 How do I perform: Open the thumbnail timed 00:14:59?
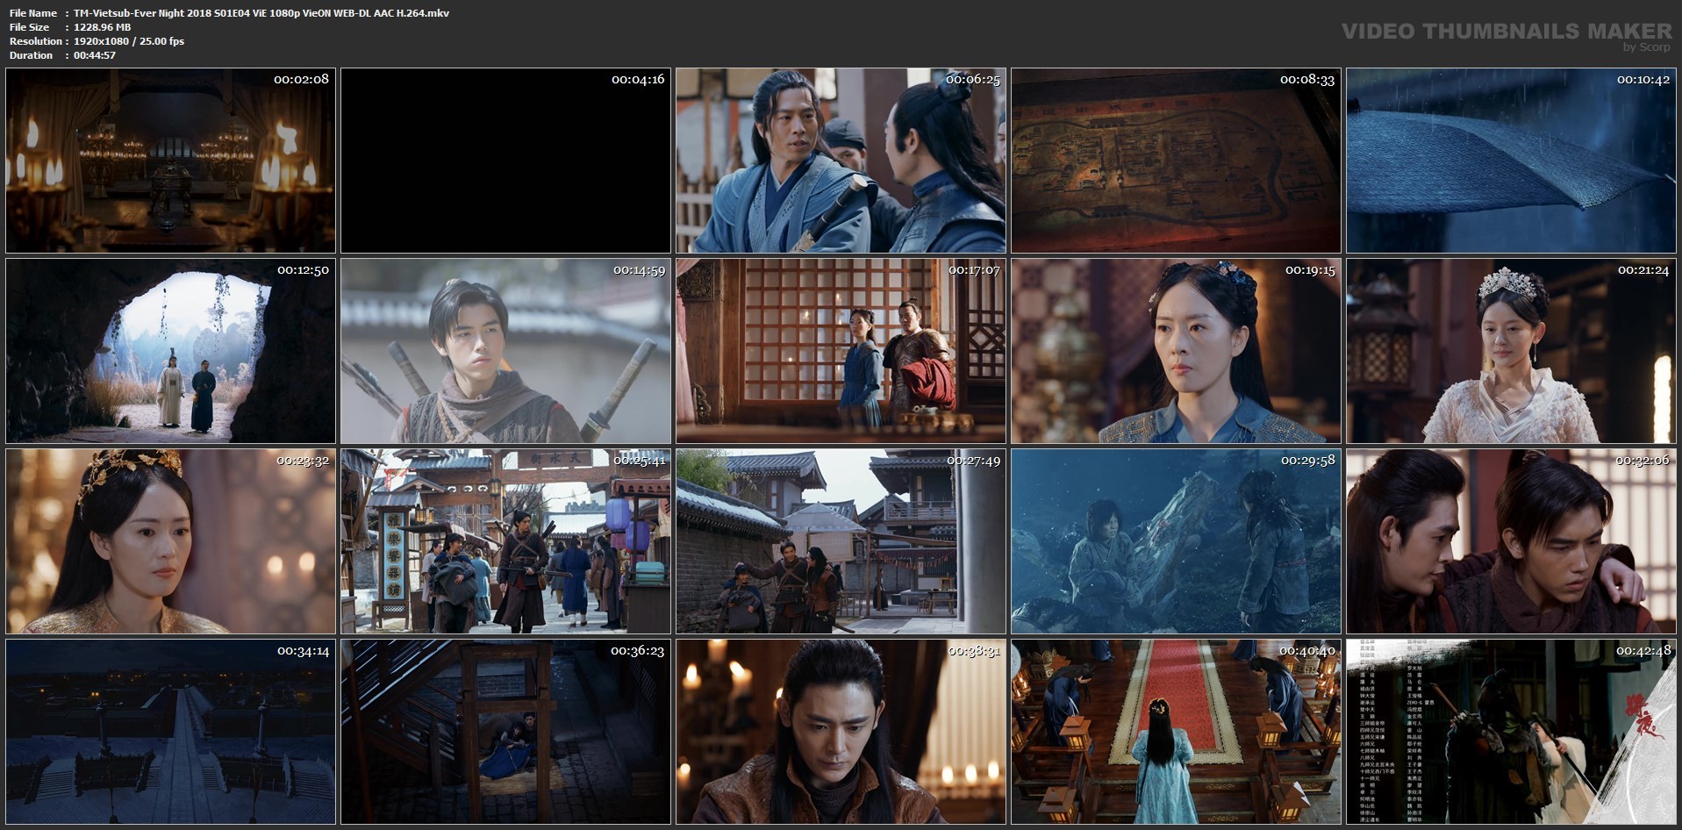point(505,351)
